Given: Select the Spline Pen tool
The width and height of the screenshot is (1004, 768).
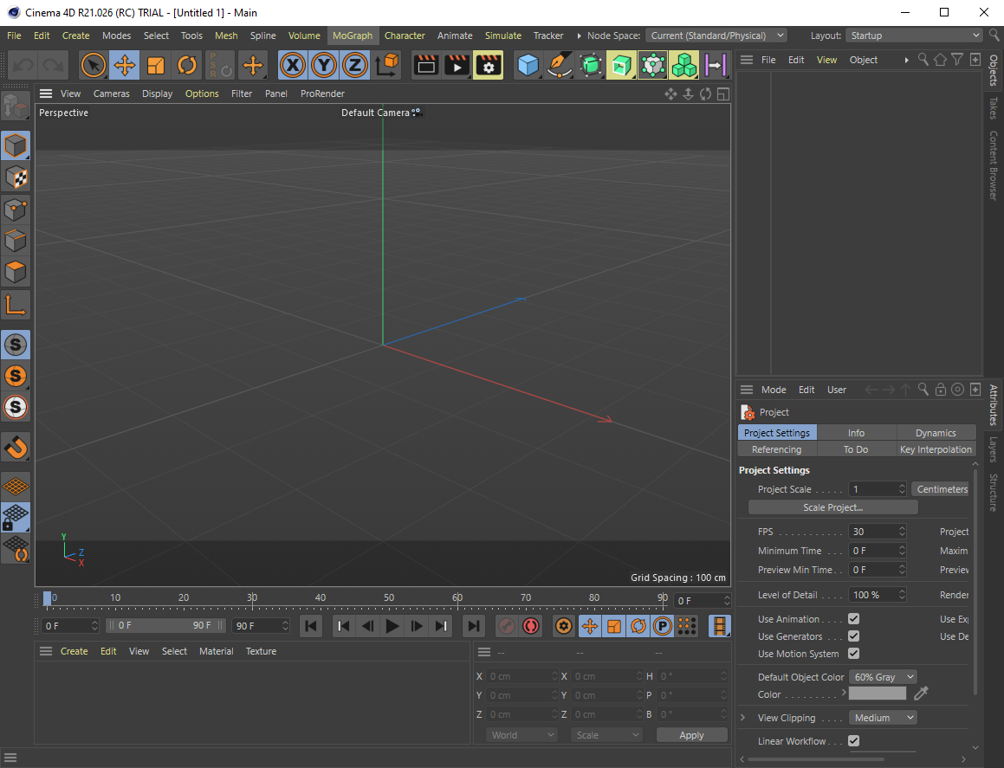Looking at the screenshot, I should point(559,65).
